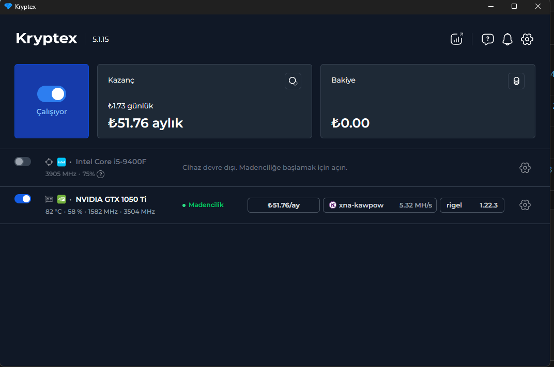Click 3905 MHz CPU frequency text

tap(61, 174)
